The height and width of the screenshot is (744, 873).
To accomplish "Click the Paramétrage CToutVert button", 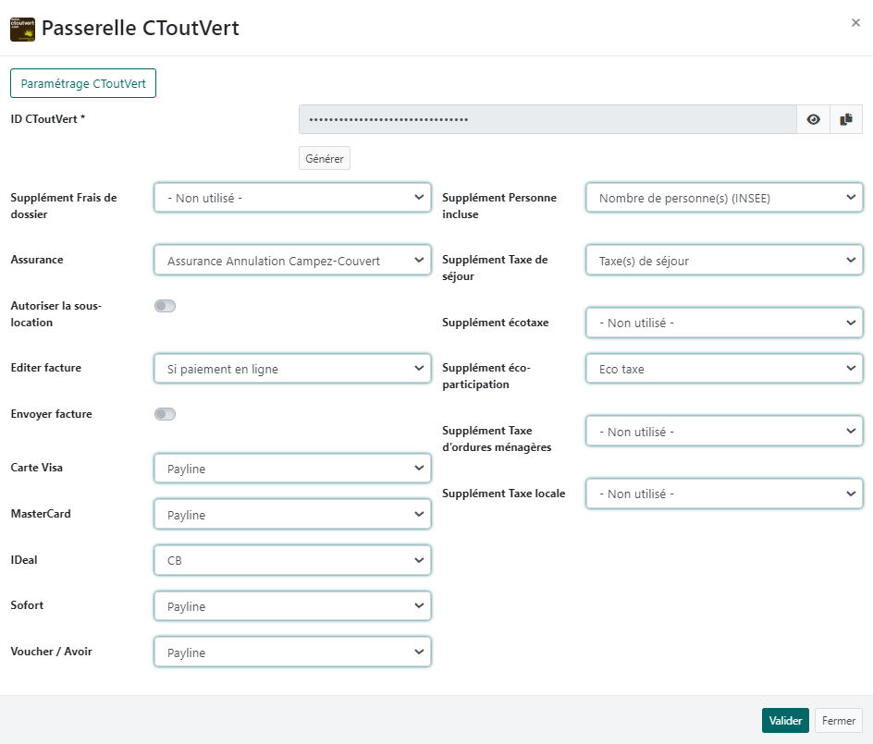I will [83, 83].
